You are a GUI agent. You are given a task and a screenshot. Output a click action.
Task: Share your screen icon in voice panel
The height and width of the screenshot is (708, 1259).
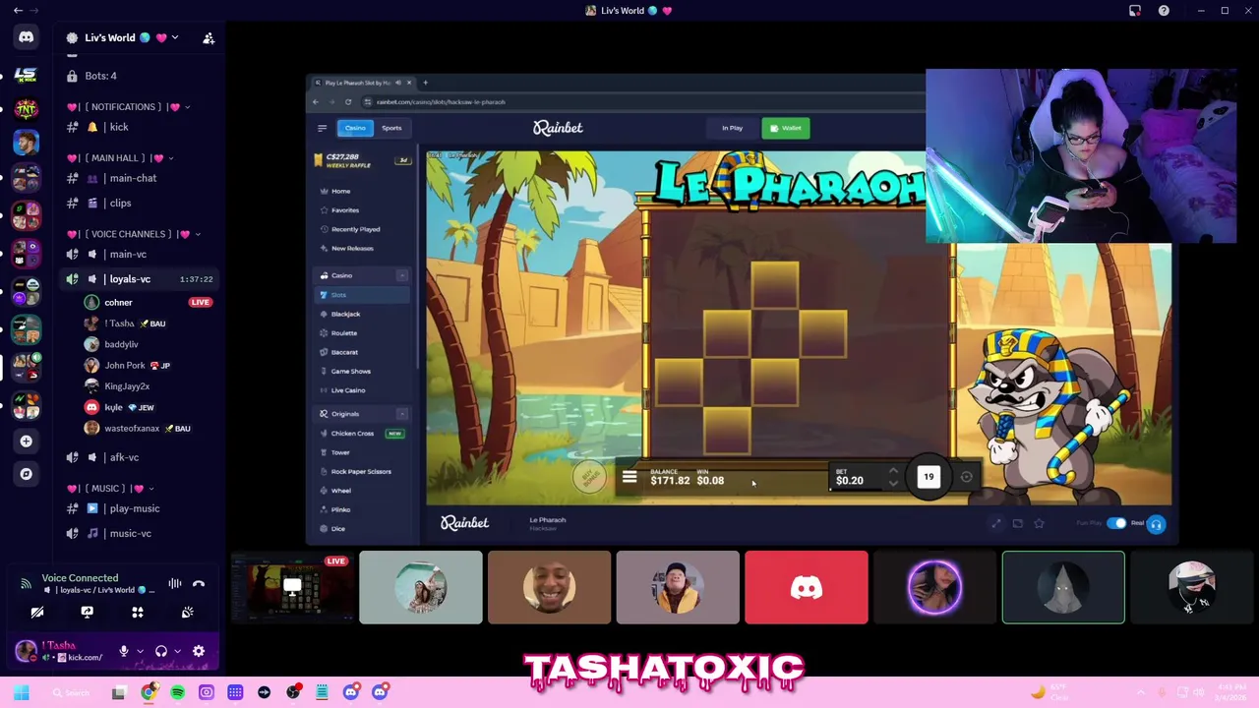tap(87, 613)
